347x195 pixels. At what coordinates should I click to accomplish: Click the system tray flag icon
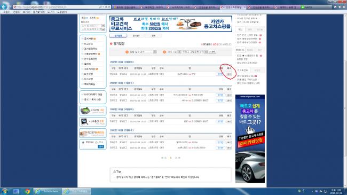click(321, 191)
